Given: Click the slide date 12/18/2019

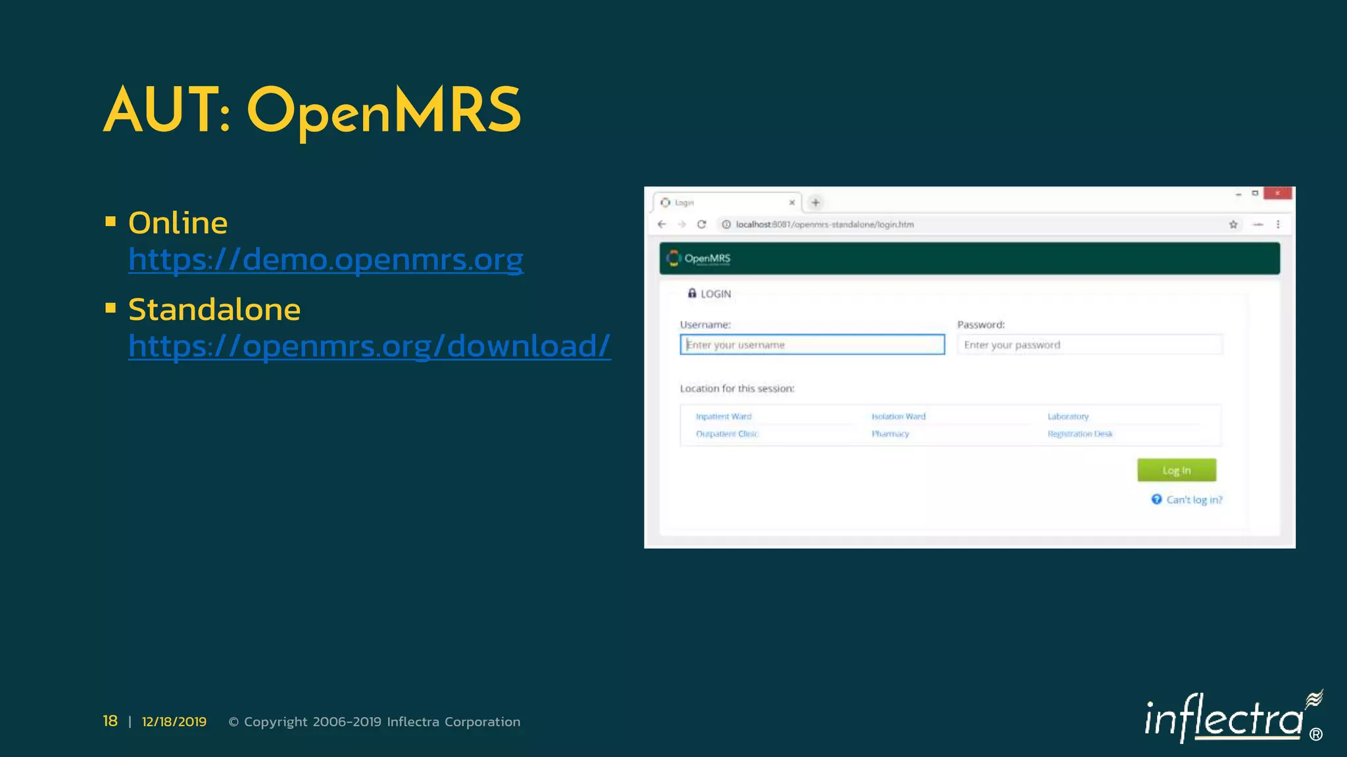Looking at the screenshot, I should [x=174, y=722].
